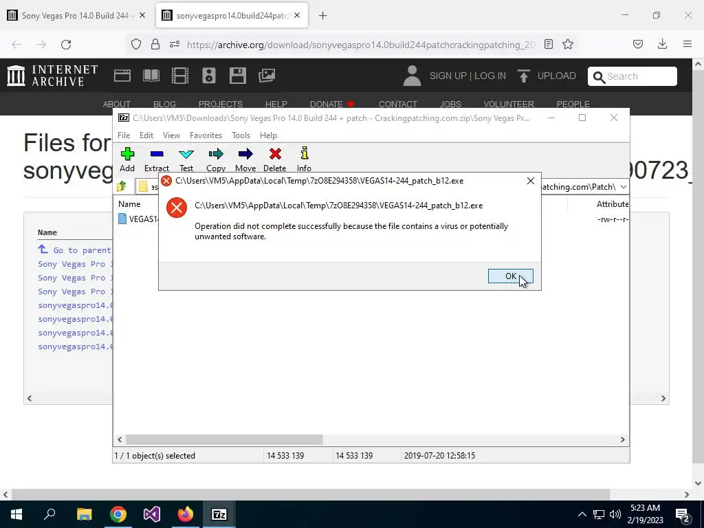Click the Audio speaker icon in Archive nav
Viewport: 704px width, 528px height.
[209, 76]
